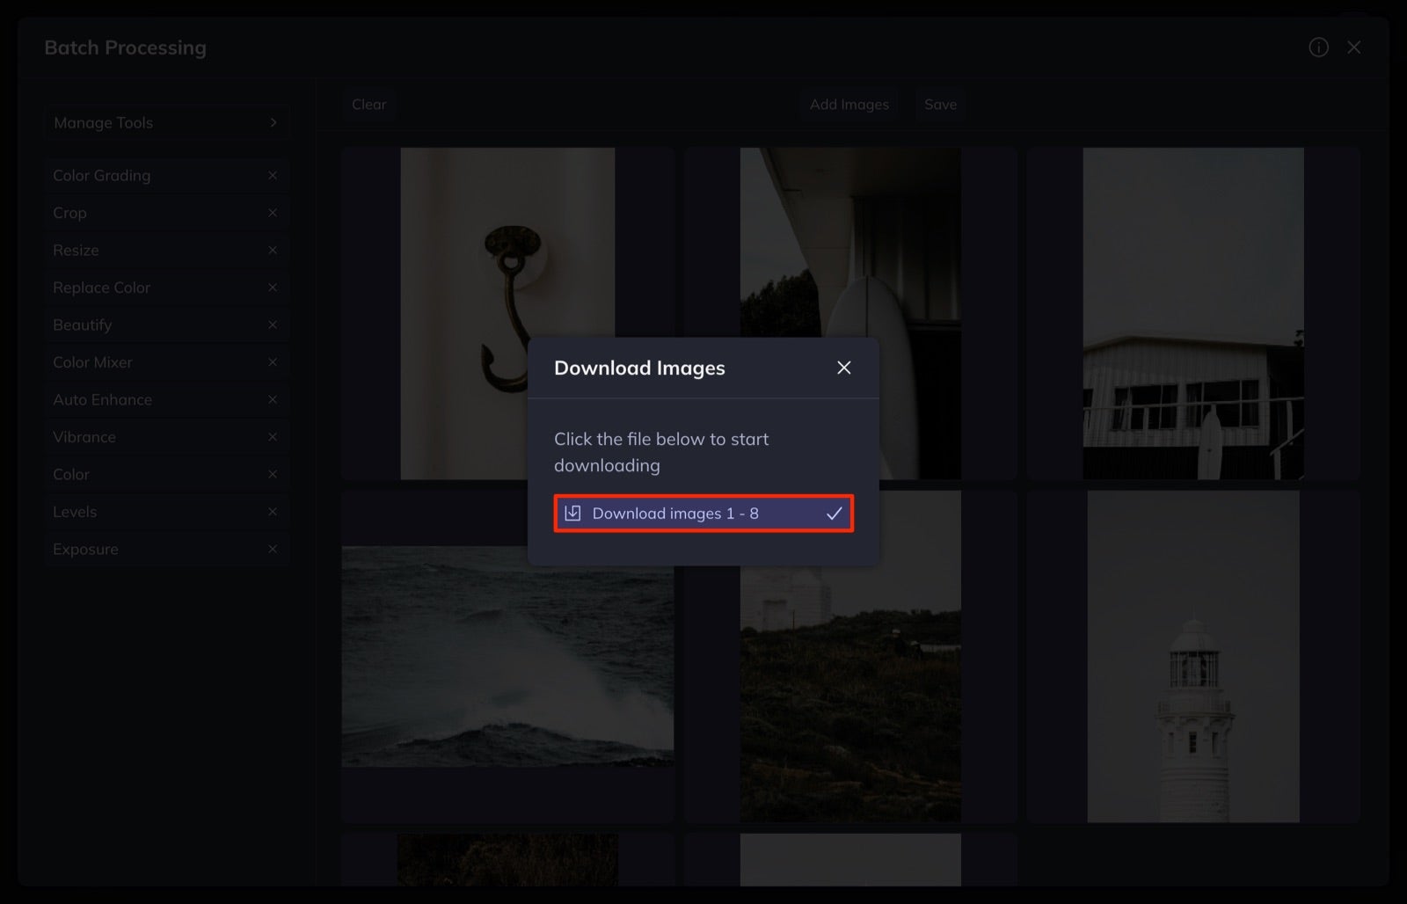Remove the Crop tool
This screenshot has height=904, width=1407.
(x=273, y=212)
